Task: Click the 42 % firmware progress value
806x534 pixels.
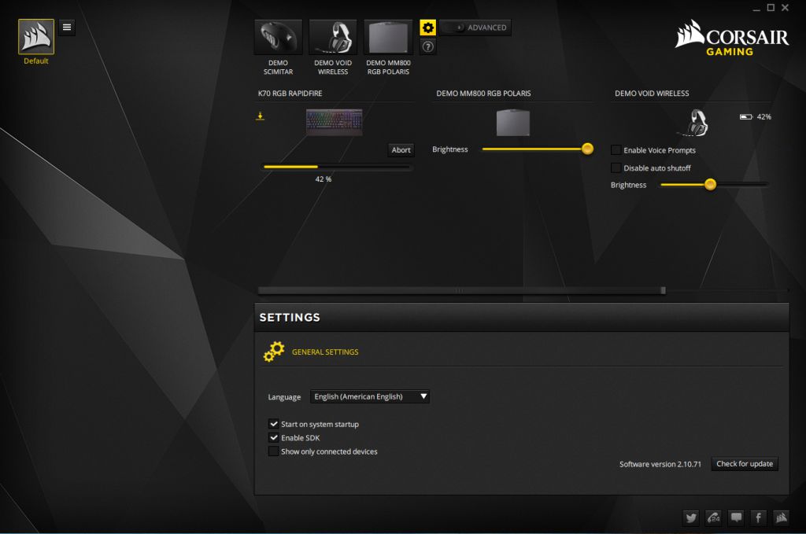Action: point(324,179)
